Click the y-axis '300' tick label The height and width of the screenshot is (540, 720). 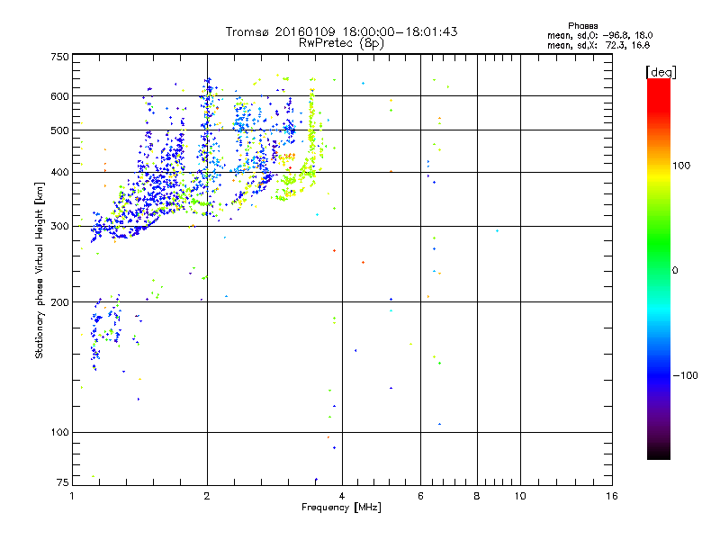click(59, 226)
